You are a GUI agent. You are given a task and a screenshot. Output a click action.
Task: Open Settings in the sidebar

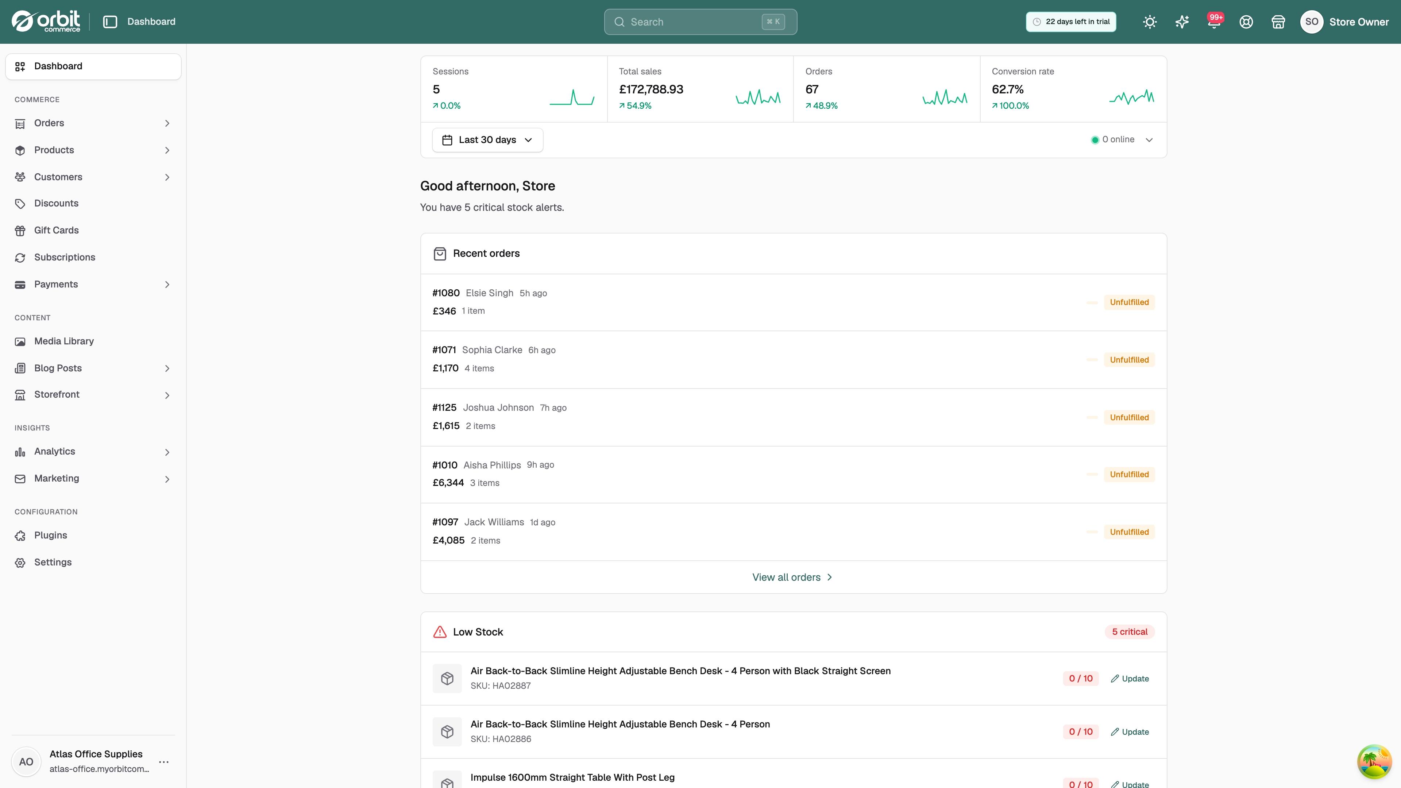pyautogui.click(x=93, y=562)
